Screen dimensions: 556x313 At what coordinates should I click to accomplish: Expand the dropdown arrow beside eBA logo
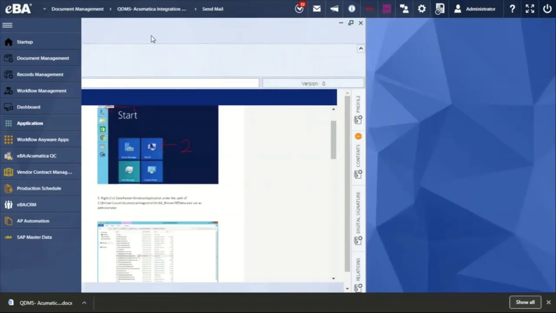44,9
